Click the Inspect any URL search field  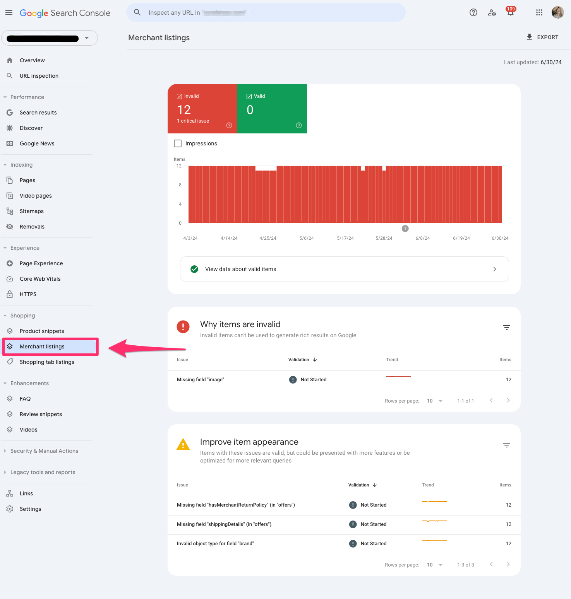click(x=266, y=13)
